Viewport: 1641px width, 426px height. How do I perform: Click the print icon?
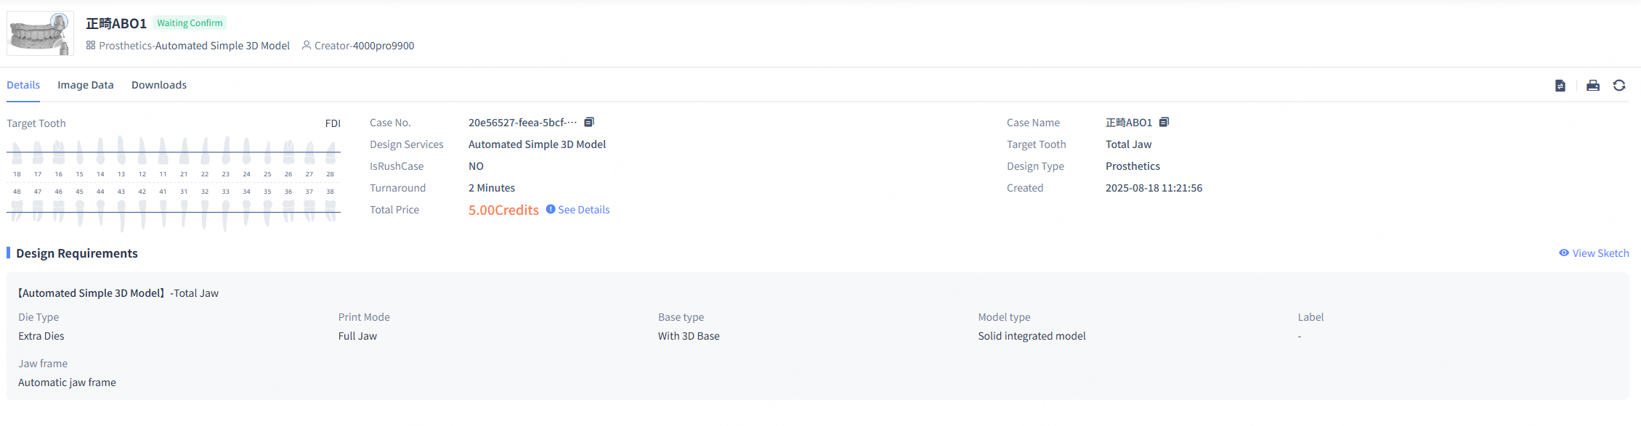coord(1593,86)
